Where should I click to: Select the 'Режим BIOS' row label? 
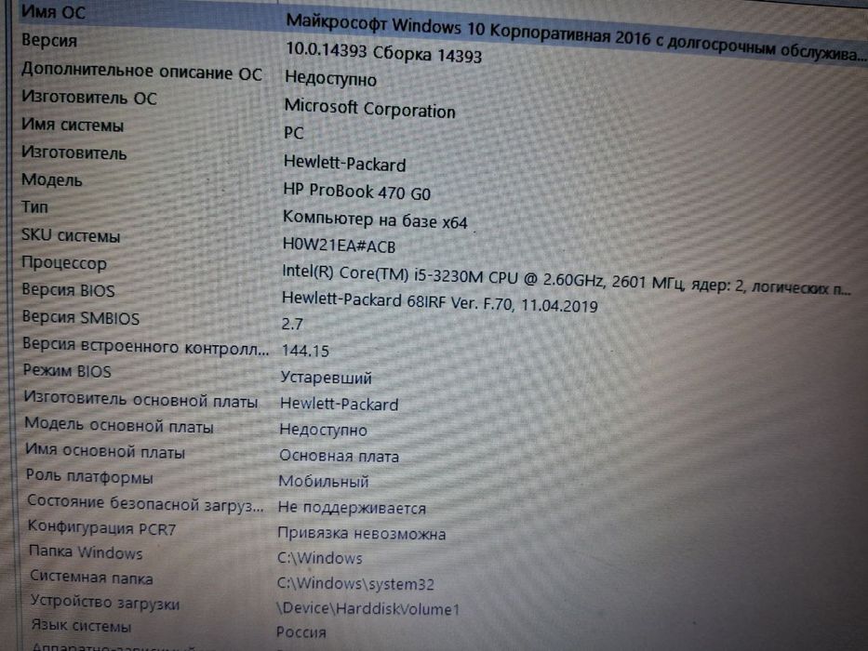pyautogui.click(x=67, y=371)
